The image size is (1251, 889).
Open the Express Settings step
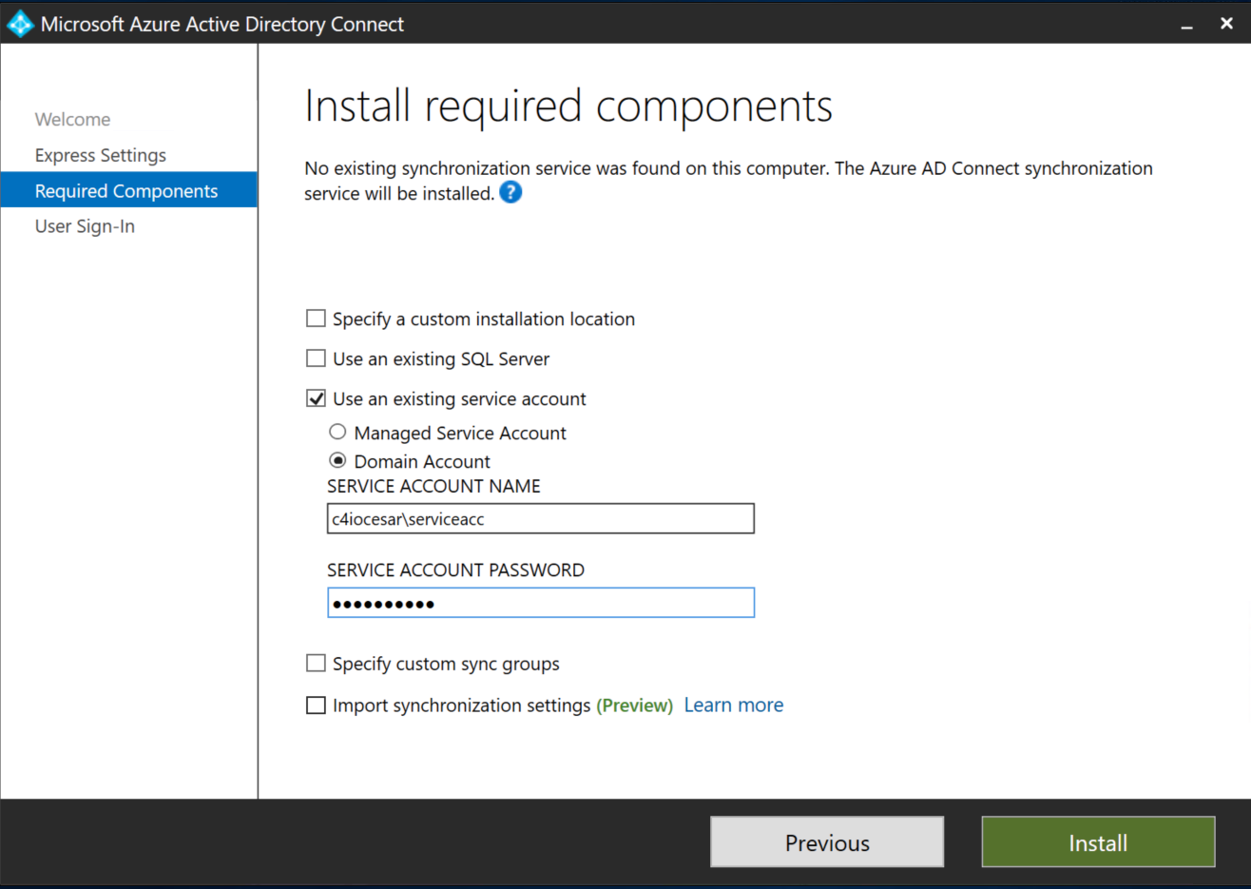(x=101, y=155)
